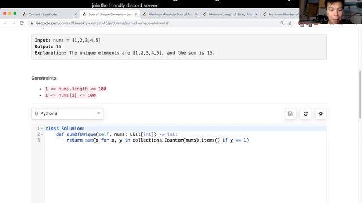
Task: Close the Contest - LeetCode tab
Action: (x=76, y=14)
